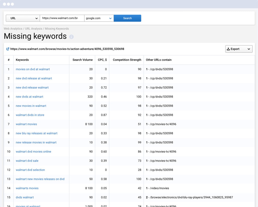Open keyword 'new dvds at walmart'

[x=29, y=97]
